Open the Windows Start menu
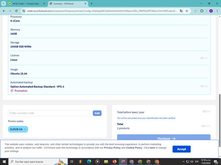221x165 pixels. point(4,162)
